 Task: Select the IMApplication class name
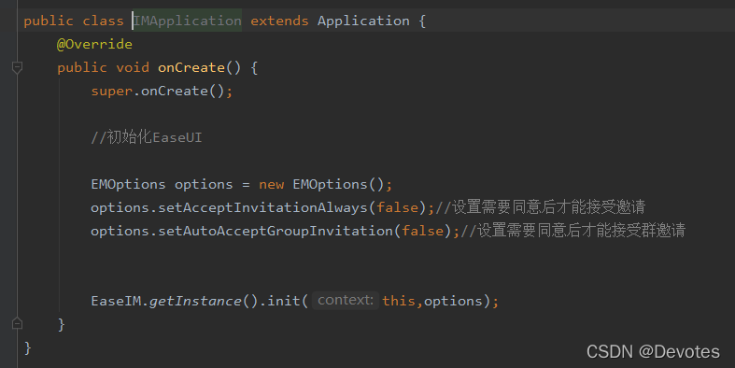tap(188, 21)
